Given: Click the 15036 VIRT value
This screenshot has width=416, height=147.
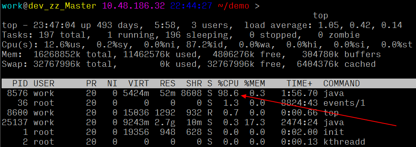Looking at the screenshot, I should point(136,113).
